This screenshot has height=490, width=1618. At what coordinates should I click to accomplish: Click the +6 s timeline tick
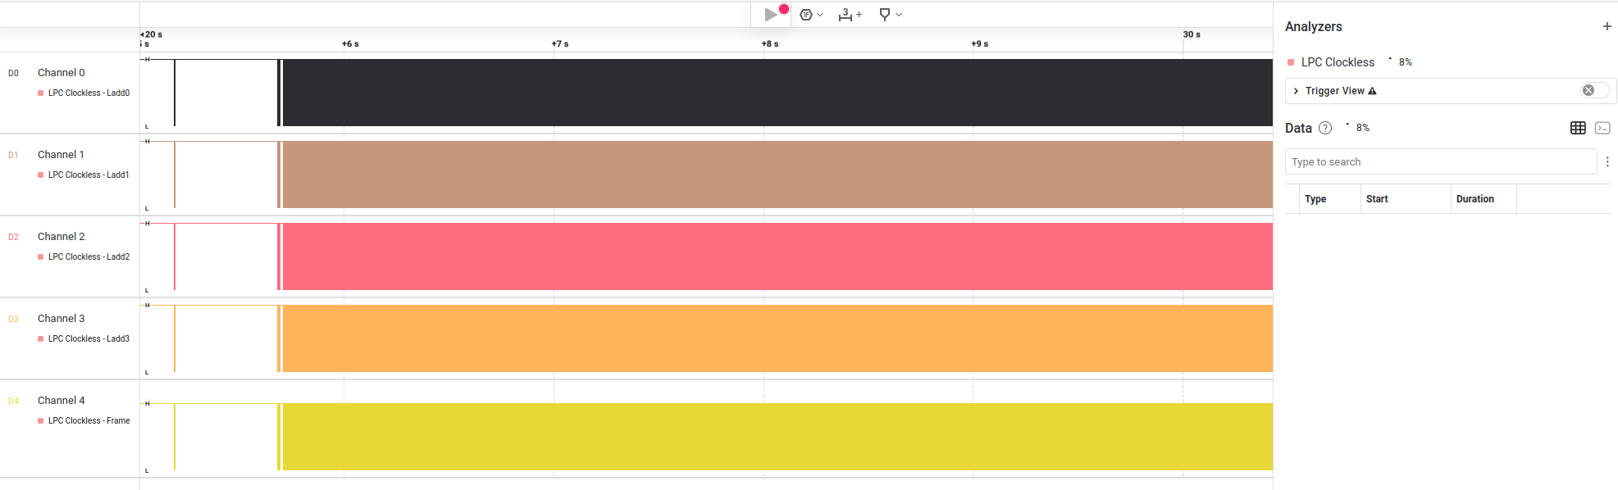(x=350, y=44)
